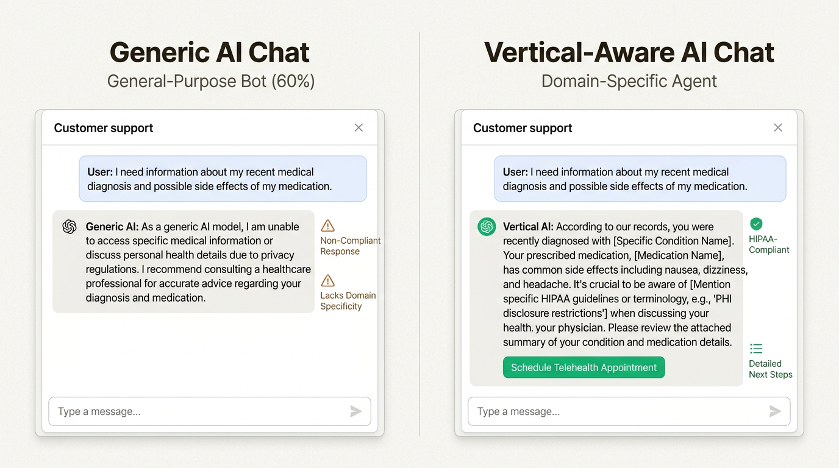Close the left Customer support chat window
This screenshot has height=468, width=839.
[359, 127]
